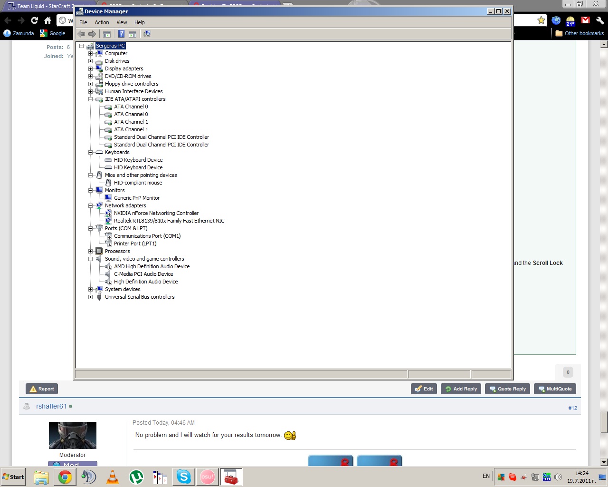Collapse the Keyboards node
Viewport: 608px width, 487px height.
coord(90,152)
